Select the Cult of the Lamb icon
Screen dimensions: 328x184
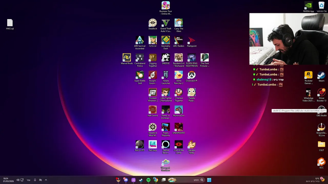[x=179, y=147]
